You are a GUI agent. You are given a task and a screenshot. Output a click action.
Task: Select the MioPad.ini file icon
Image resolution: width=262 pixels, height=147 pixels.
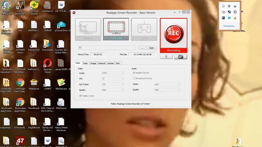pyautogui.click(x=61, y=104)
